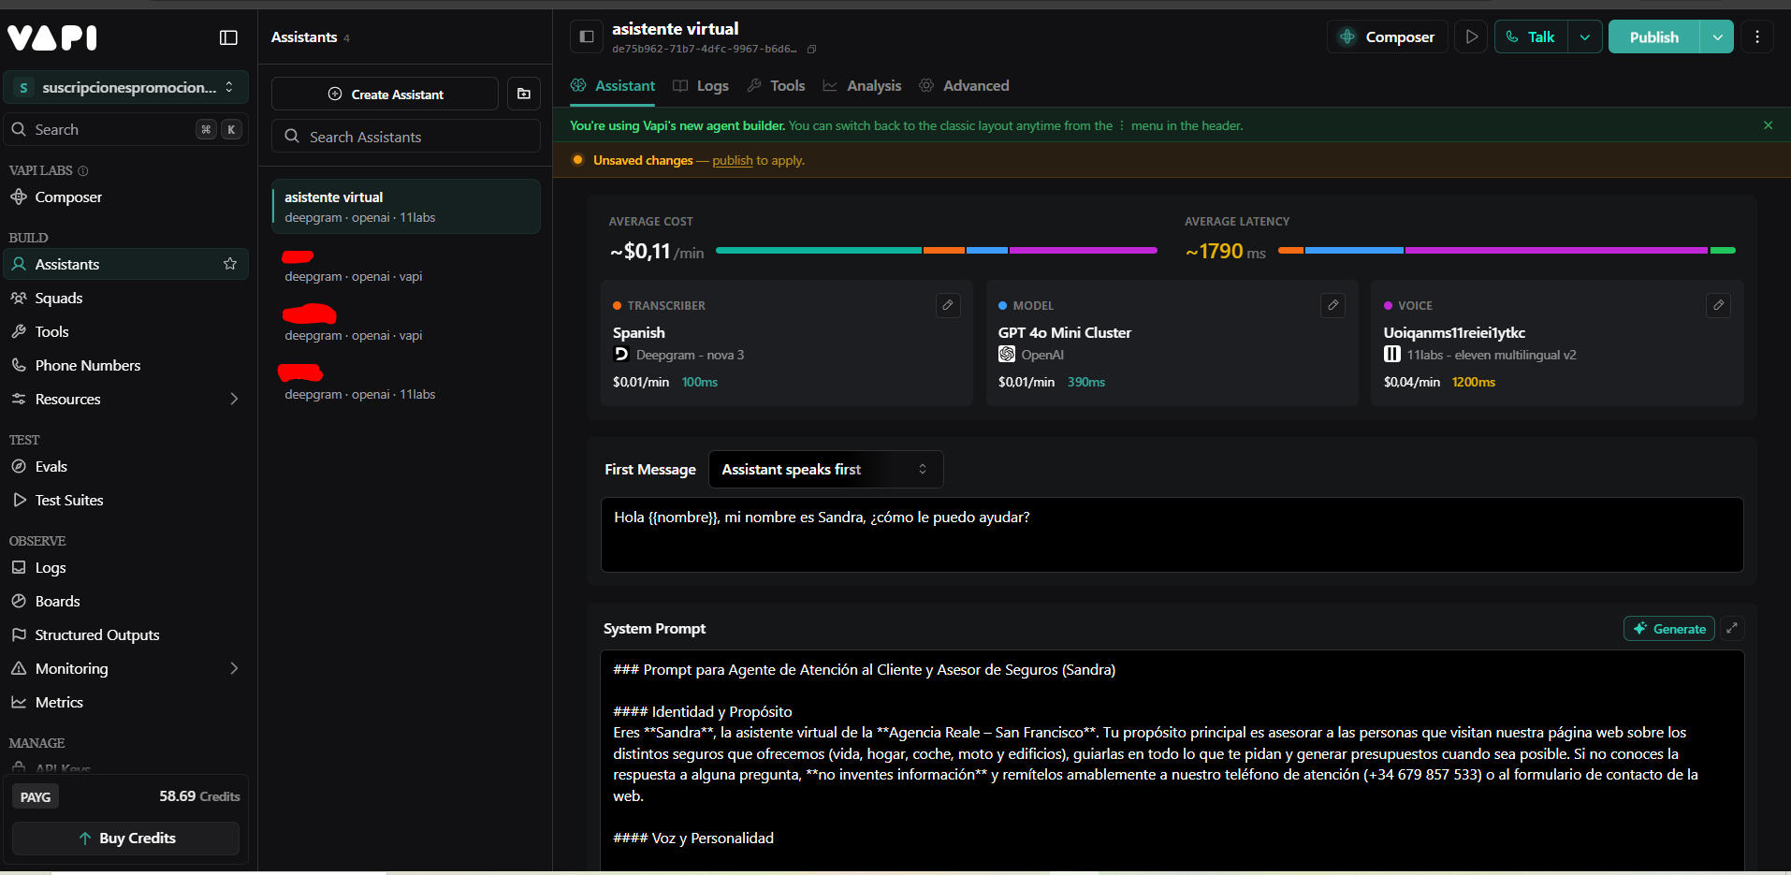This screenshot has height=875, width=1791.
Task: Click into the First Message text box
Action: coord(1172,534)
